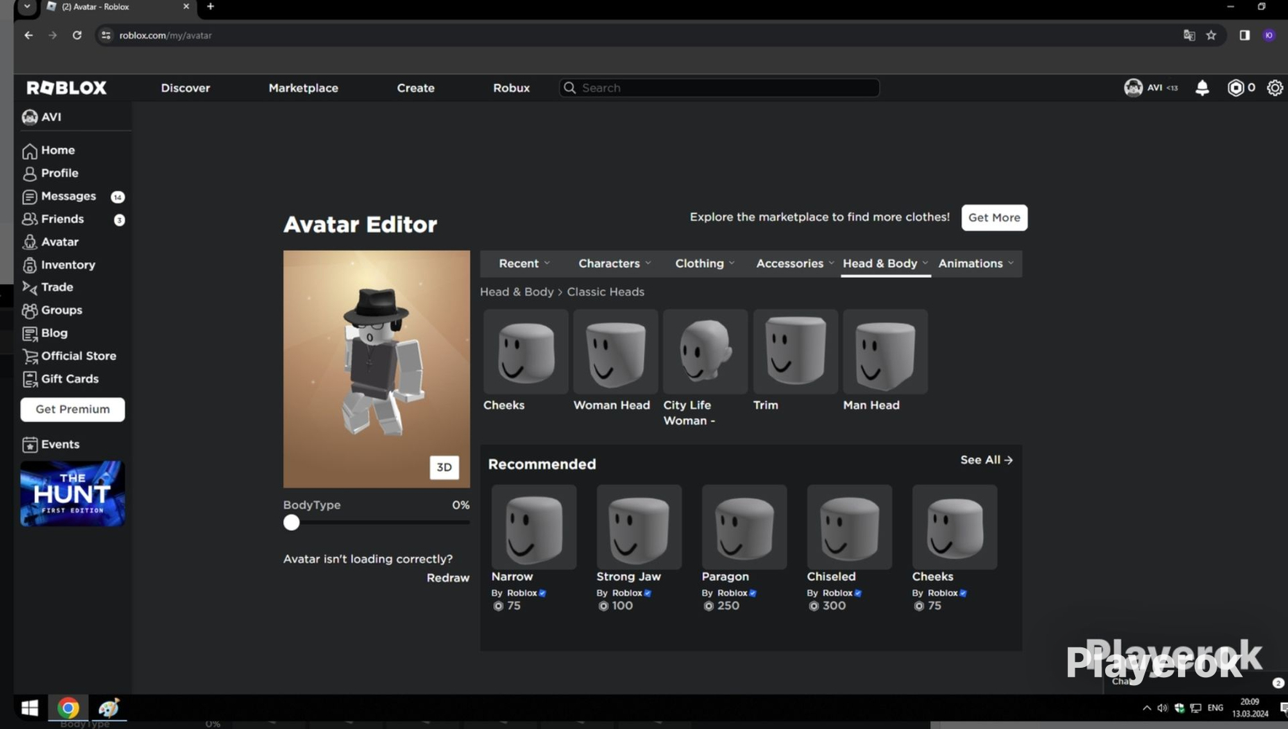Reload the page

click(x=76, y=35)
